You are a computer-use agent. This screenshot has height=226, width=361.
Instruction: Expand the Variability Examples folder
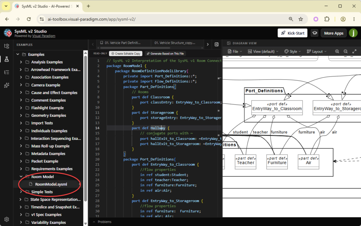(x=21, y=222)
